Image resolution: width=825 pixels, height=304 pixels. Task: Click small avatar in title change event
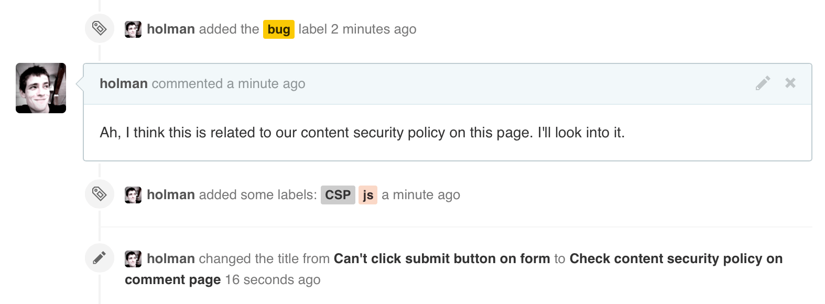(133, 259)
